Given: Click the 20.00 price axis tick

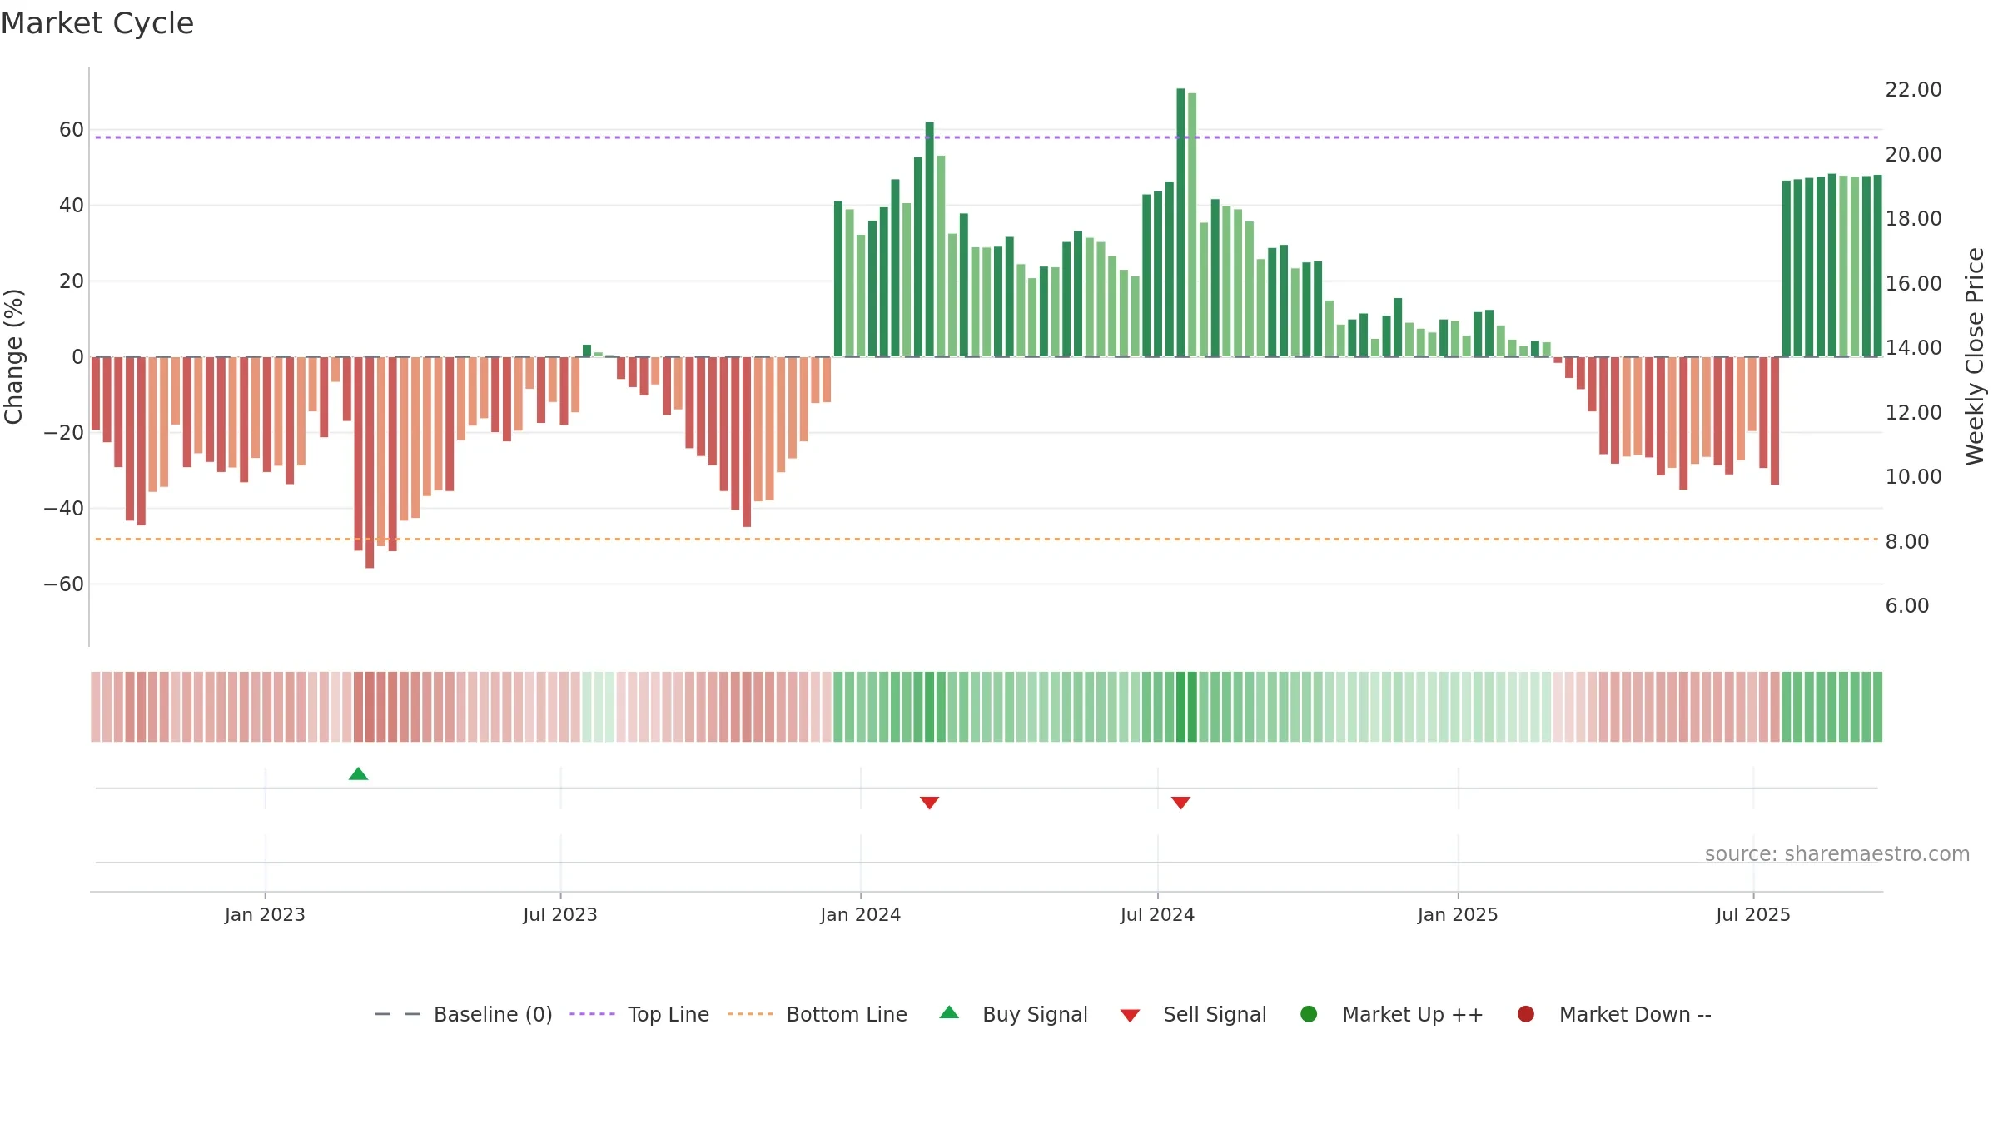Looking at the screenshot, I should 1913,155.
